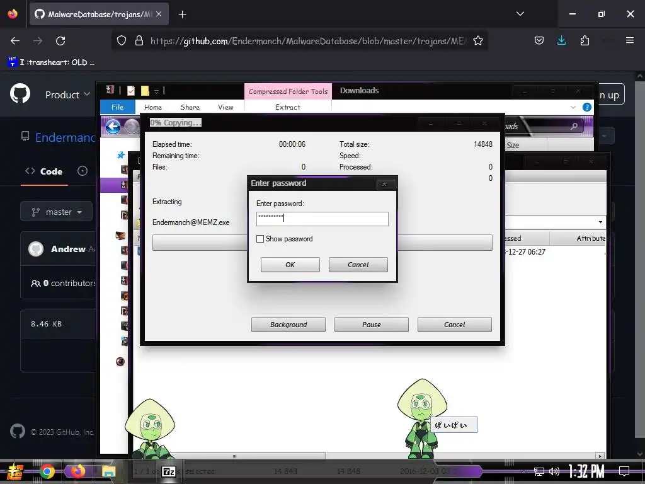Click Cancel in Enter password dialog
Image resolution: width=645 pixels, height=484 pixels.
click(358, 265)
